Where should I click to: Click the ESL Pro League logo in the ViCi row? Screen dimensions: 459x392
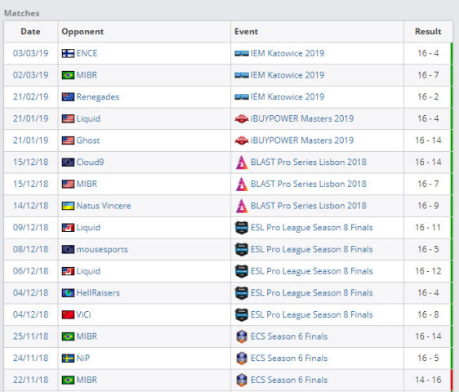pos(242,314)
